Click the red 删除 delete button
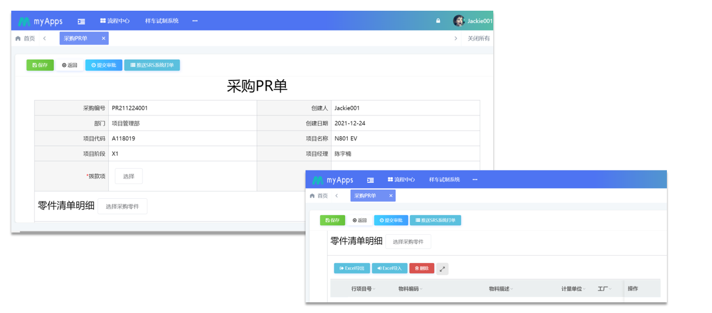The height and width of the screenshot is (313, 712). click(422, 269)
